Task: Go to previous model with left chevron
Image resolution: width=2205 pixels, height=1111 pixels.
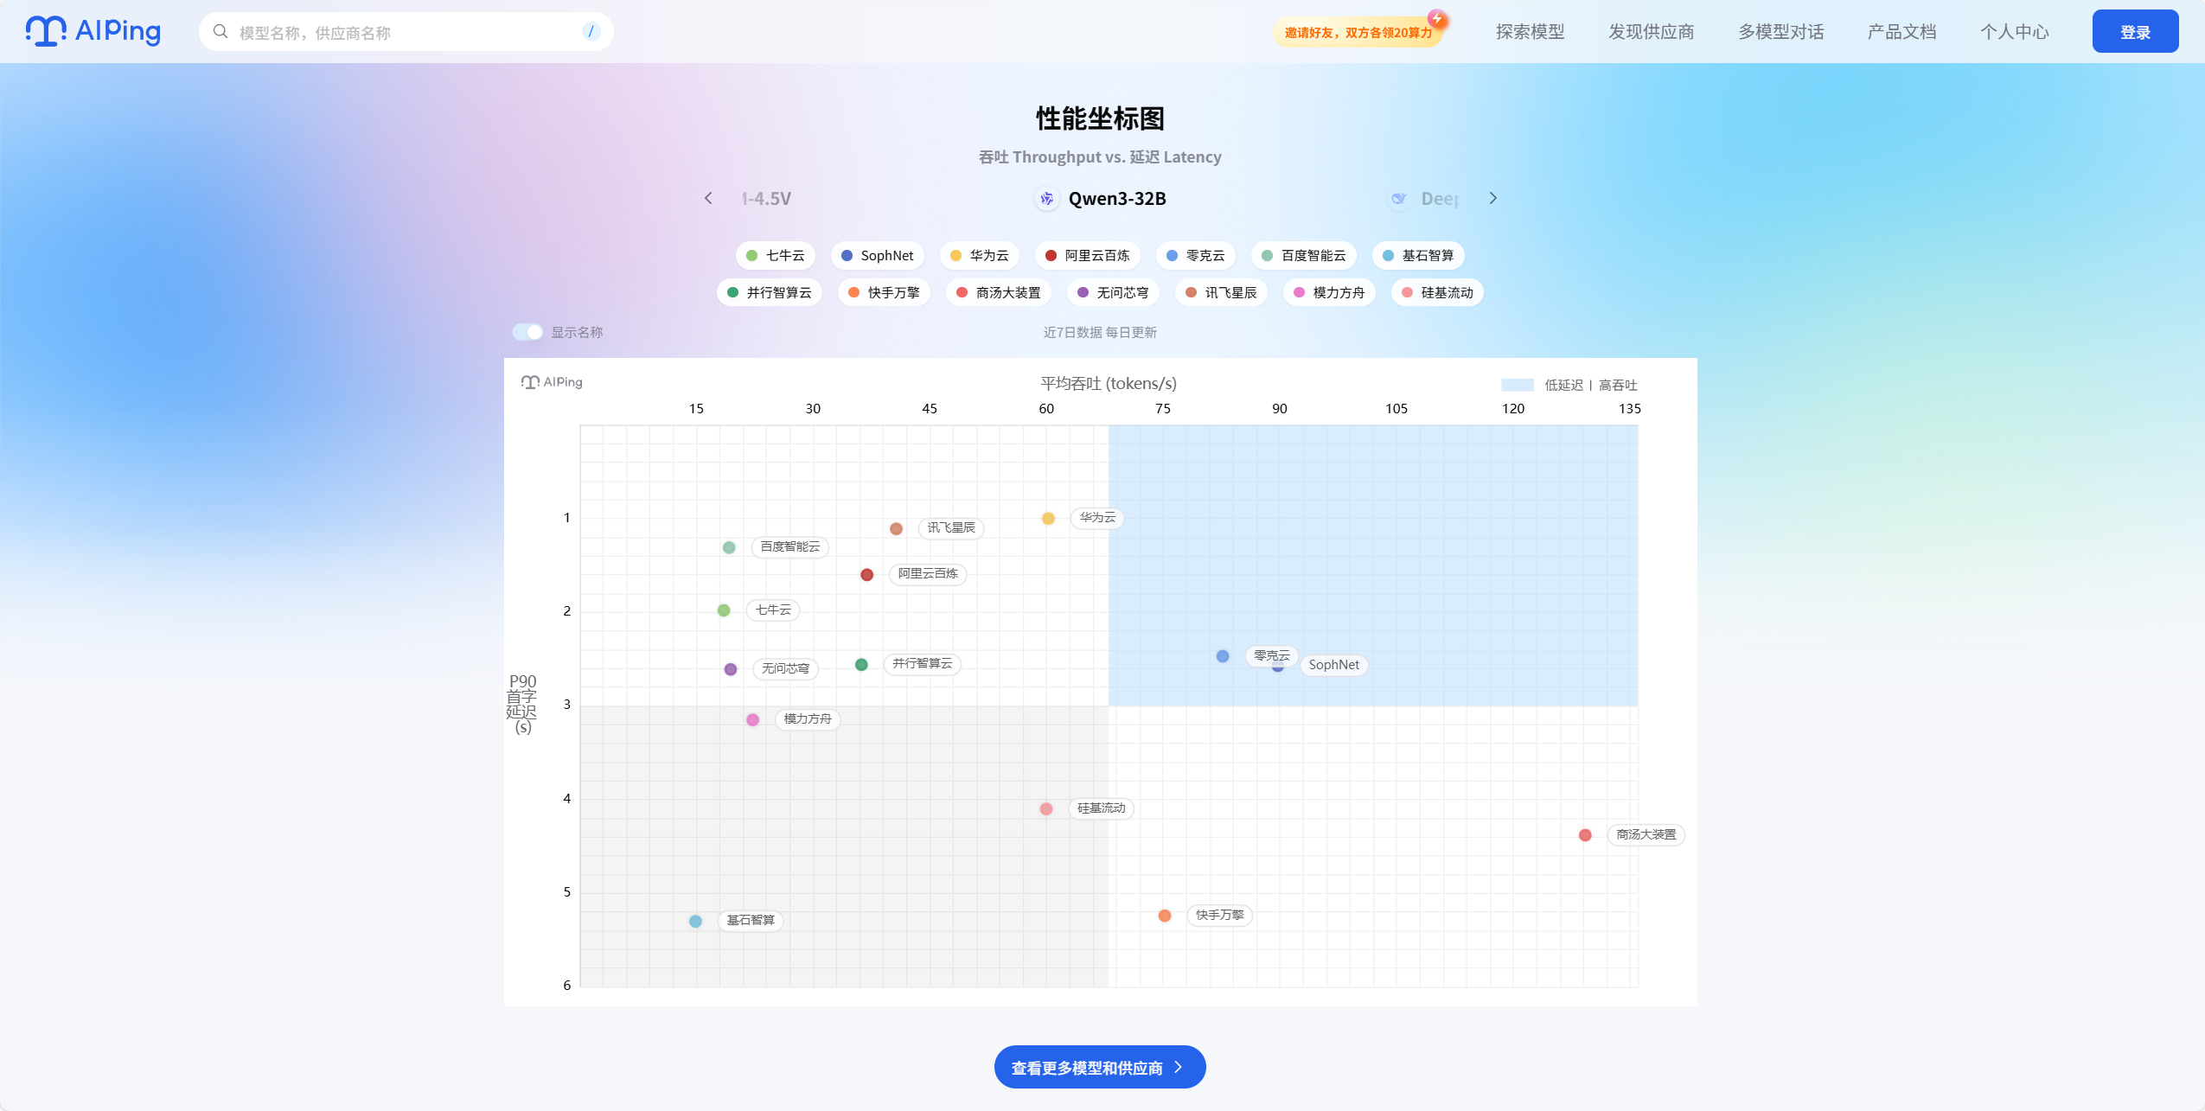Action: point(708,199)
